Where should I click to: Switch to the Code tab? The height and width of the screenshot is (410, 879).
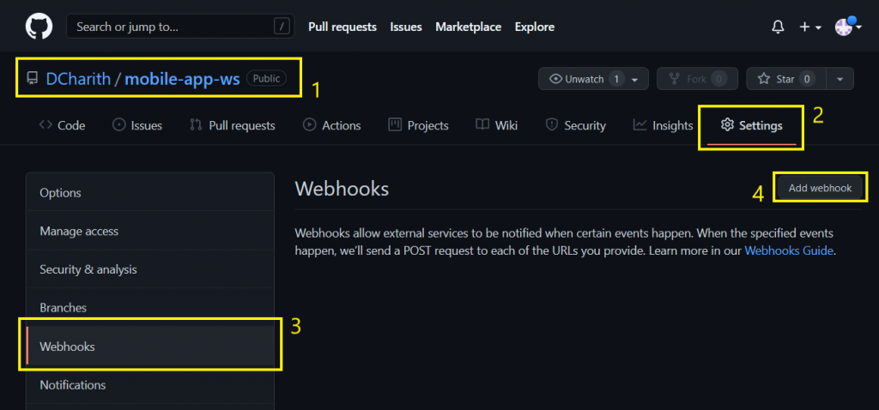click(x=63, y=125)
